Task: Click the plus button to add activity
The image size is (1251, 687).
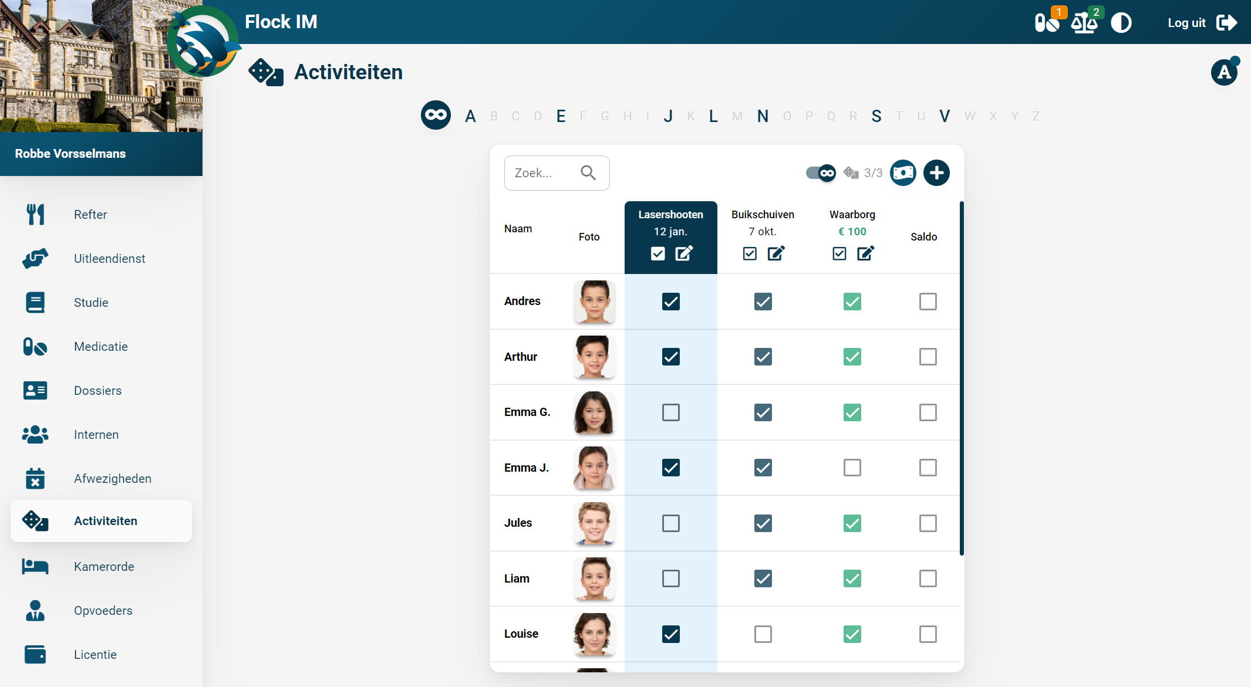Action: pyautogui.click(x=936, y=173)
